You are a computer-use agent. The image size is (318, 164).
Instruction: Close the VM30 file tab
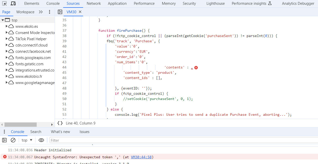[x=80, y=12]
